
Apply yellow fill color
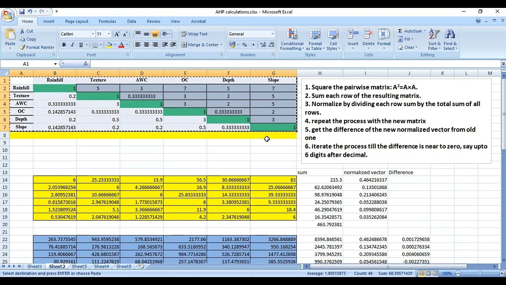(109, 45)
